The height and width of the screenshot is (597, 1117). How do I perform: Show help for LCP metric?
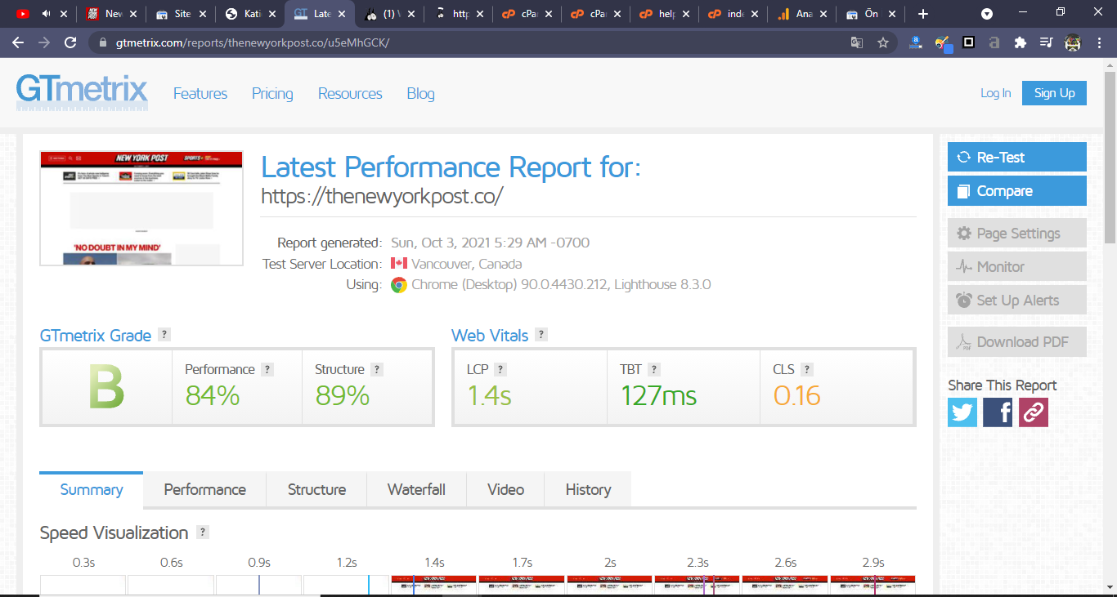coord(501,369)
